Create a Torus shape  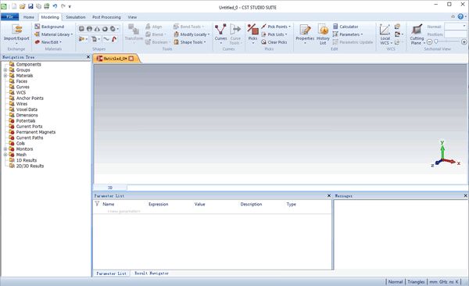105,29
